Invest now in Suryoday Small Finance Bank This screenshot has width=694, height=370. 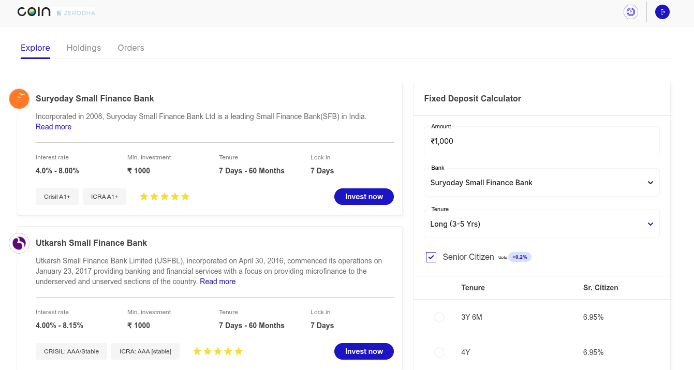click(364, 197)
